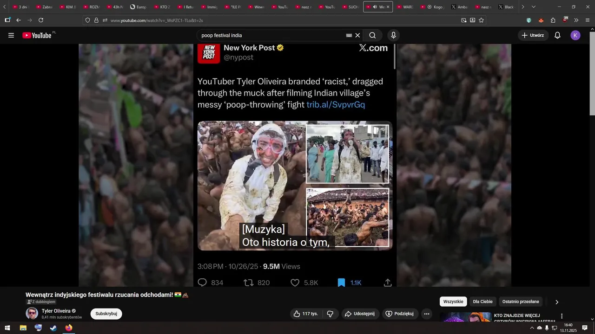Close the active playing tab

click(x=388, y=7)
